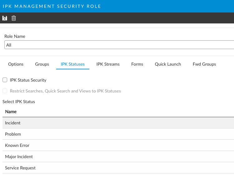Enable the IPK Status Security checkbox

pyautogui.click(x=5, y=80)
